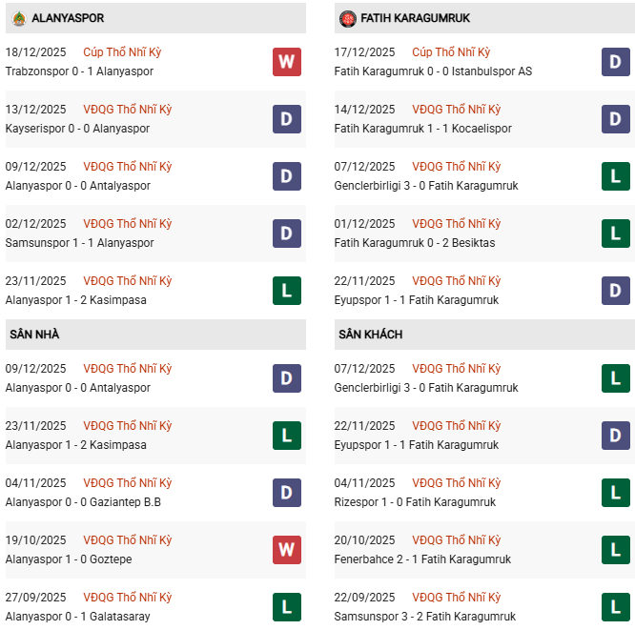Click W badge for Alanyaspor 1 - 0 Goztepe
The width and height of the screenshot is (635, 630).
[286, 550]
